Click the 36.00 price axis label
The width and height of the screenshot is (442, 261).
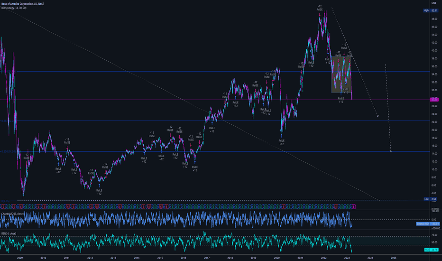434,66
